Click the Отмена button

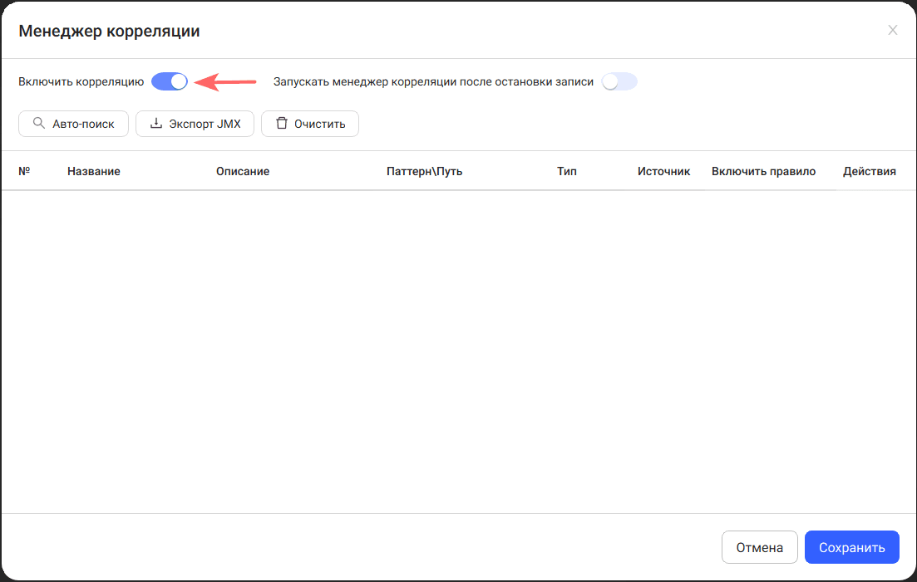tap(759, 547)
